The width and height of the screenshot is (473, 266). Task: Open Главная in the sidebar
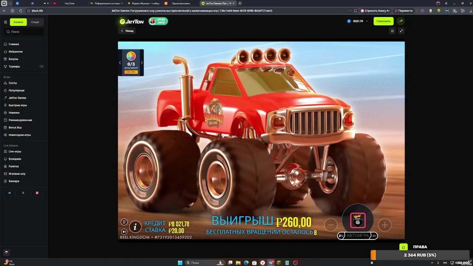coord(14,44)
